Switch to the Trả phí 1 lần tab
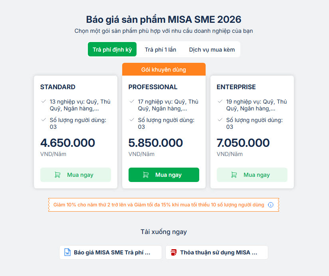Image resolution: width=329 pixels, height=276 pixels. [x=160, y=50]
